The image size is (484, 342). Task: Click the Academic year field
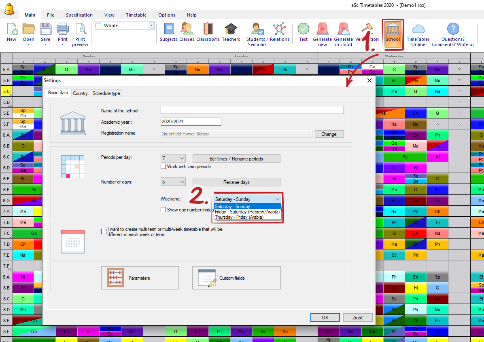click(191, 122)
